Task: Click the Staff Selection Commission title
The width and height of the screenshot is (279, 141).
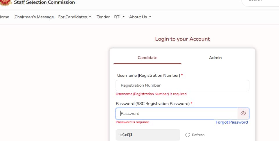Action: (x=44, y=2)
